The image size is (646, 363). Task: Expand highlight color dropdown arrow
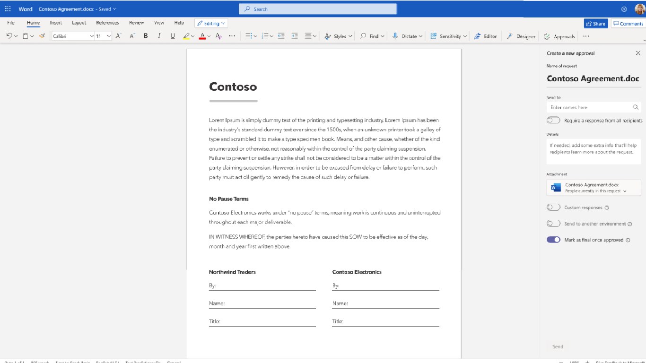click(x=193, y=36)
